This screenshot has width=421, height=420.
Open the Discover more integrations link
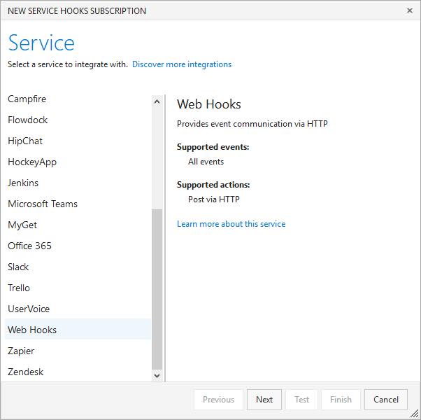click(x=182, y=64)
